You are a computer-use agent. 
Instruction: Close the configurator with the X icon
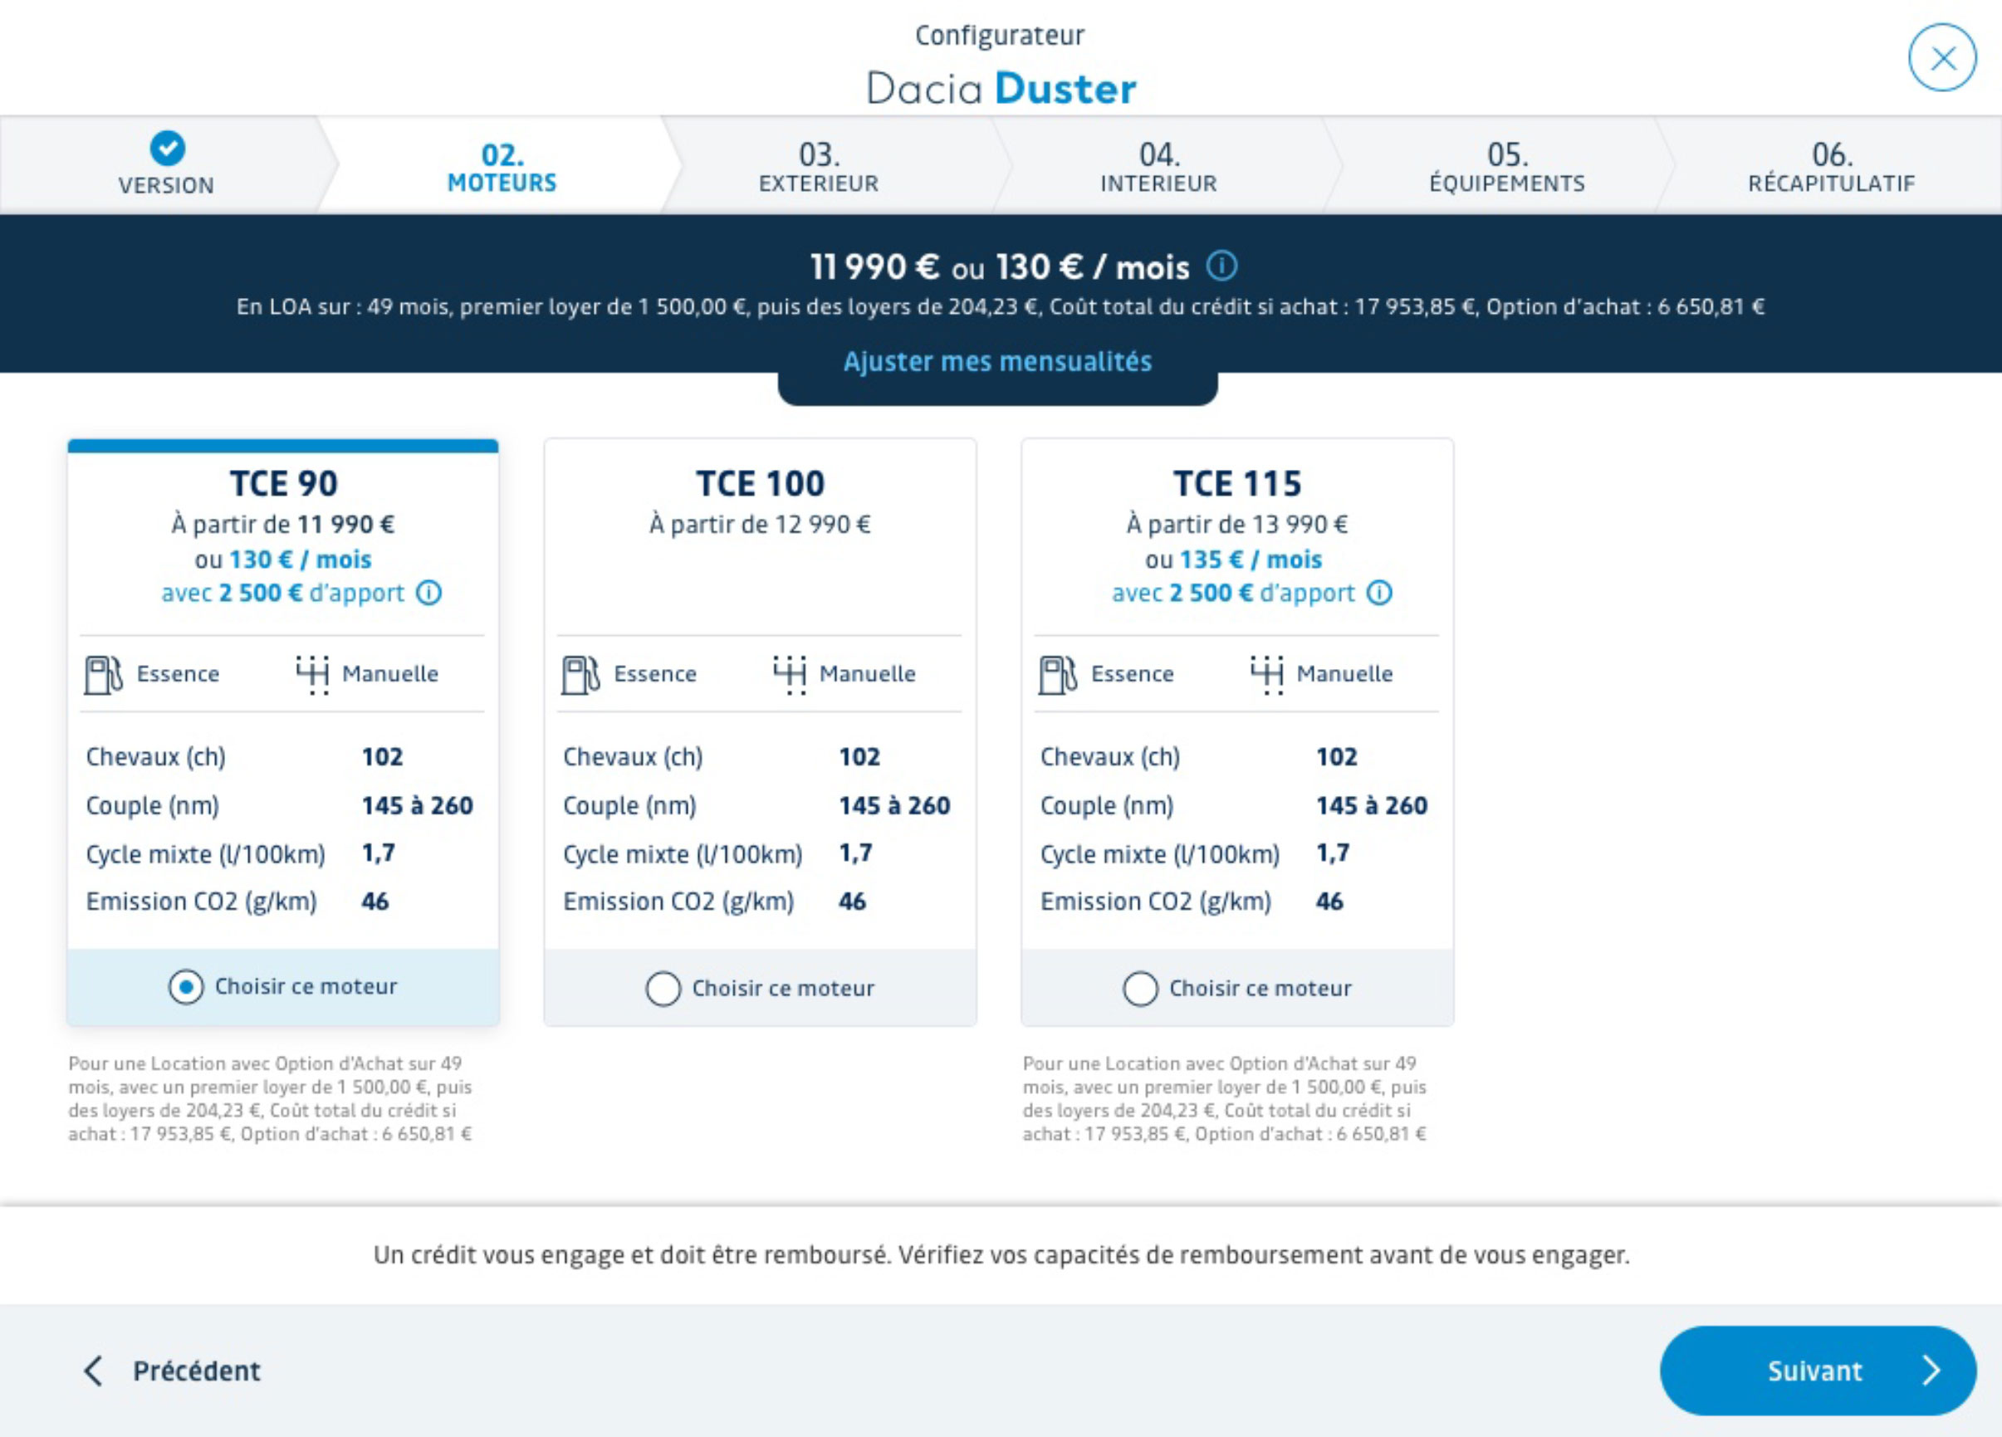coord(1942,58)
